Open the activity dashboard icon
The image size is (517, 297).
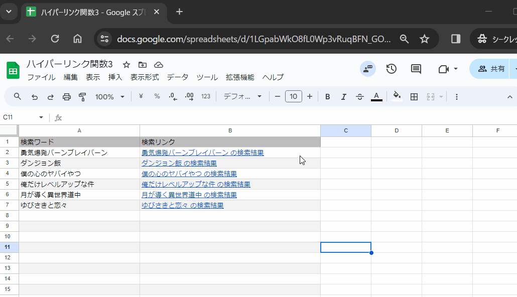(x=367, y=69)
